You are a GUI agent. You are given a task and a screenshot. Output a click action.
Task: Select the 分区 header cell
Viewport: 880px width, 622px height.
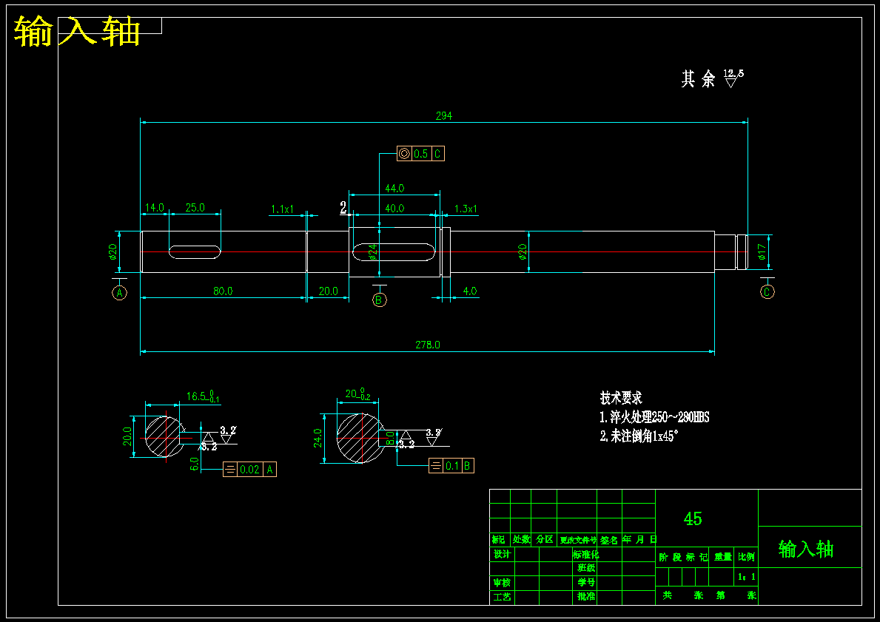pos(544,540)
